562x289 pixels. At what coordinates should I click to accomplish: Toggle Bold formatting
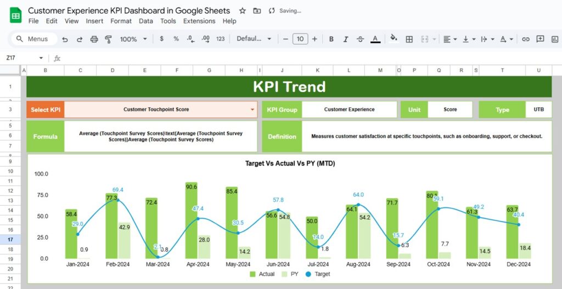click(x=331, y=39)
